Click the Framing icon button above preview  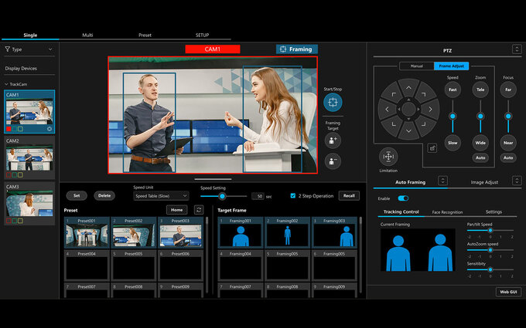[297, 49]
